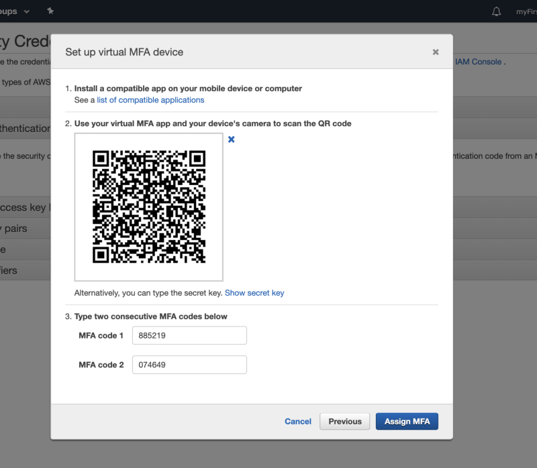
Task: Open the Groups dropdown in the navigation bar
Action: tap(13, 11)
